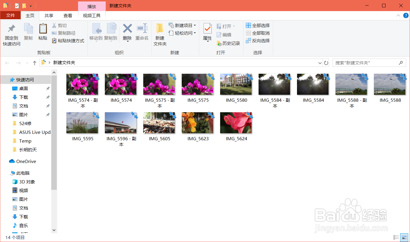Screen dimensions: 410x242
Task: Click Quick Access toolbar new folder icon
Action: click(24, 6)
